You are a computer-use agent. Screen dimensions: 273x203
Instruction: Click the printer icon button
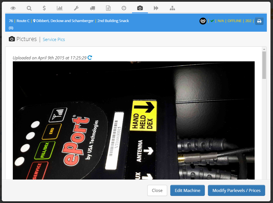[x=259, y=21]
